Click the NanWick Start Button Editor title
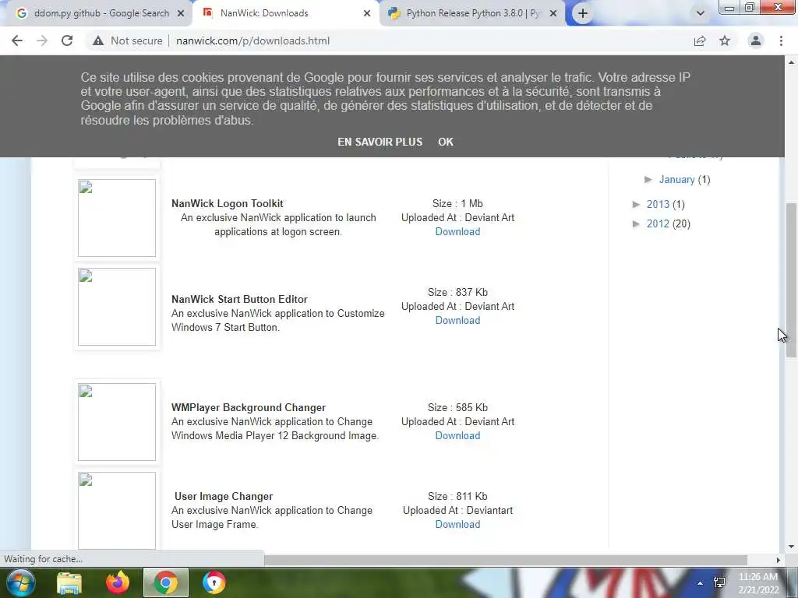Screen dimensions: 798x598 click(x=239, y=299)
